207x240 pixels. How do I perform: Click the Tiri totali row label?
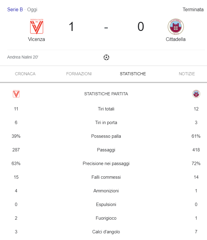tap(106, 109)
